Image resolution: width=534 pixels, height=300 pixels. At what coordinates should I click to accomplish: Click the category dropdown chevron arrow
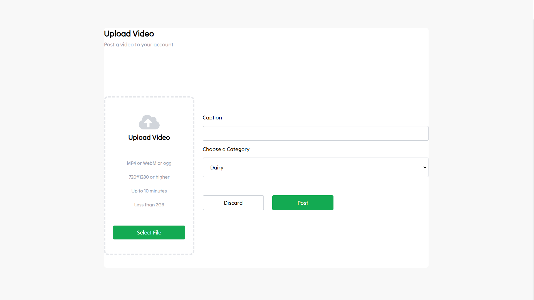[425, 167]
